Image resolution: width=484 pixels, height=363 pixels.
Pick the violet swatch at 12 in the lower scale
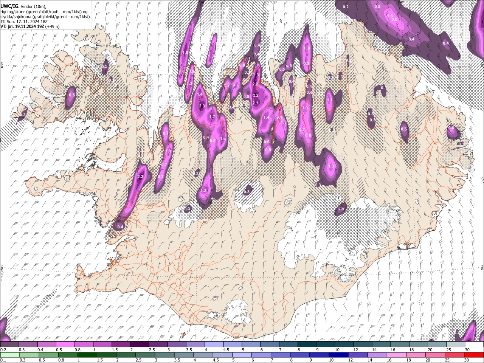point(358,355)
